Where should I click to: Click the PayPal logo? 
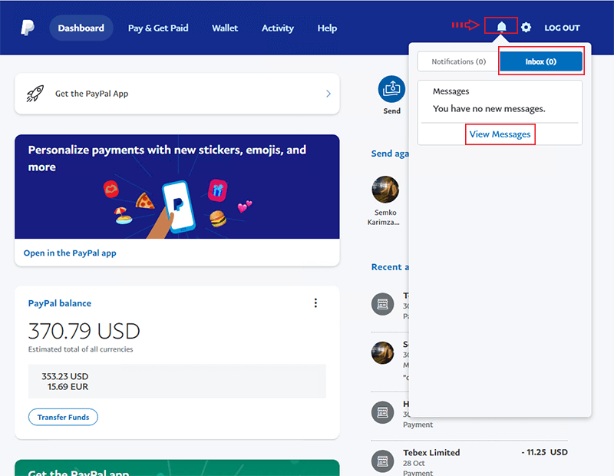tap(28, 28)
